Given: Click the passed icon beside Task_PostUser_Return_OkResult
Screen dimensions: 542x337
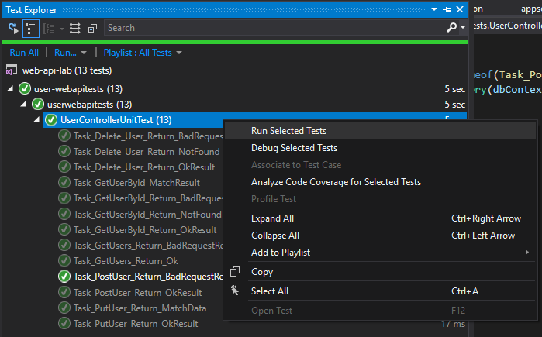Looking at the screenshot, I should pos(64,293).
